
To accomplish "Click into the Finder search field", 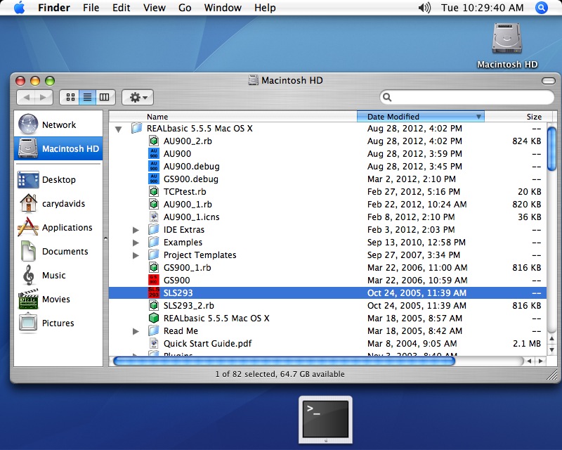I will 466,97.
